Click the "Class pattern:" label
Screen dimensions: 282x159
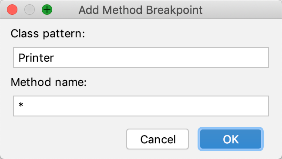click(48, 33)
